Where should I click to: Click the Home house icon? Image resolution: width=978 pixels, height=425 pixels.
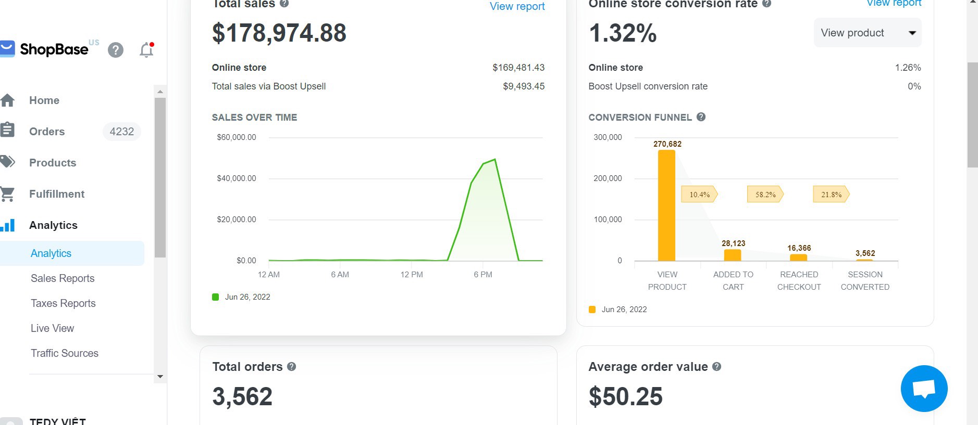click(x=7, y=100)
